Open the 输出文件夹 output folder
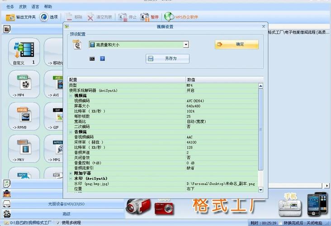The width and height of the screenshot is (331, 226). tap(21, 17)
